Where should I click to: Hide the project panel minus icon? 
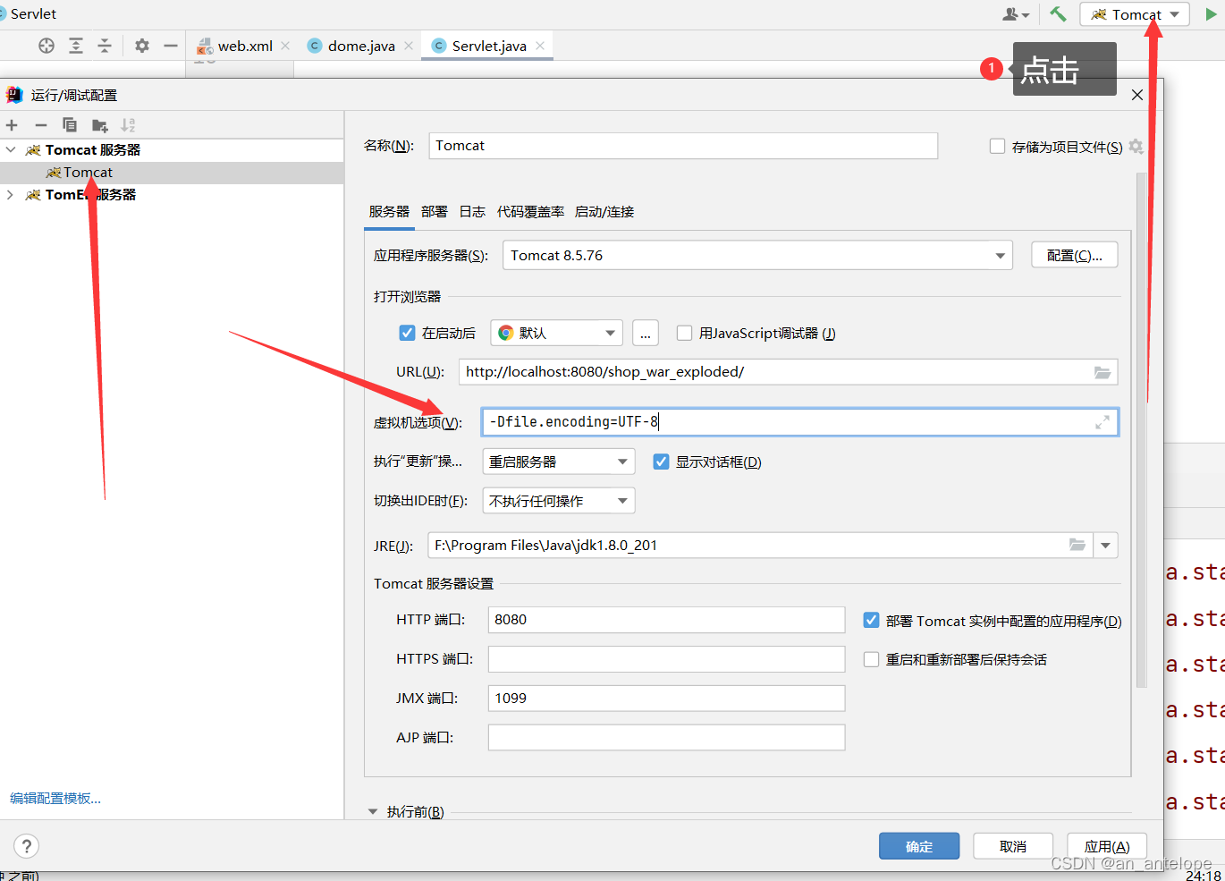click(x=171, y=46)
